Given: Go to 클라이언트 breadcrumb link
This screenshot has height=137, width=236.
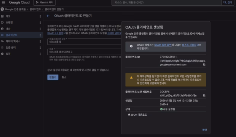Looking at the screenshot, I should [35, 10].
